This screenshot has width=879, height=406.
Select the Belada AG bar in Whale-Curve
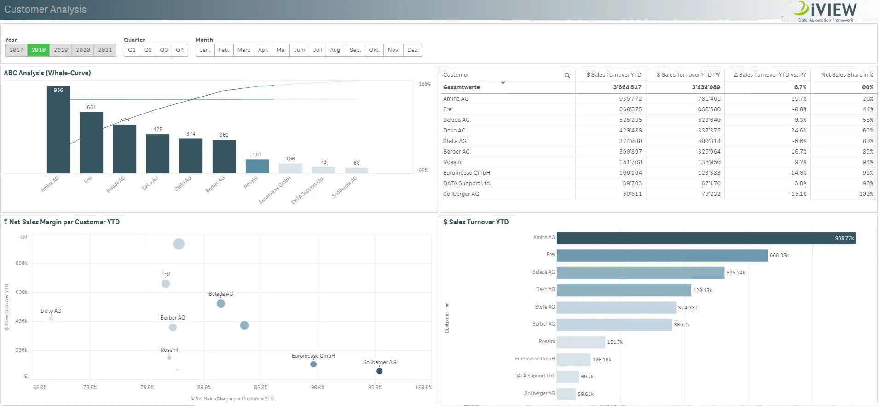coord(125,149)
